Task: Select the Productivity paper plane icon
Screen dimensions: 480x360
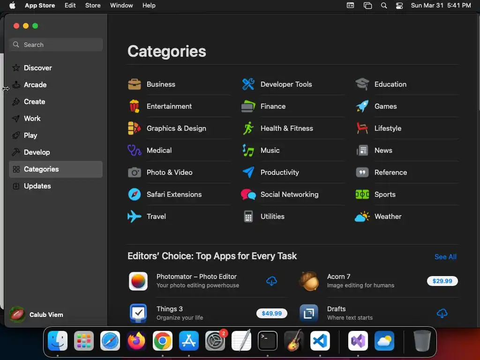Action: click(x=248, y=172)
